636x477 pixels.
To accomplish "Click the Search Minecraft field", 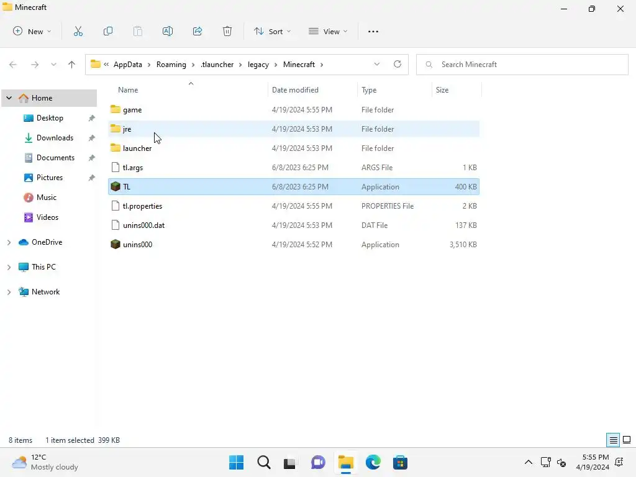I will pyautogui.click(x=522, y=65).
